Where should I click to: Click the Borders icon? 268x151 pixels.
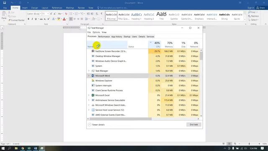pos(98,19)
